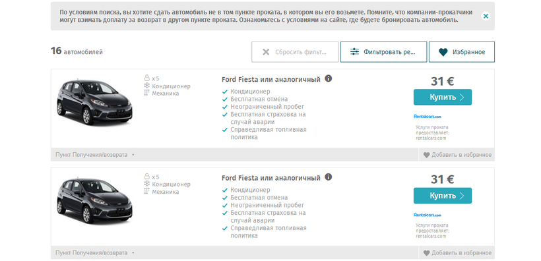Click Купить button for second 31 € car
The height and width of the screenshot is (261, 541).
tap(443, 196)
